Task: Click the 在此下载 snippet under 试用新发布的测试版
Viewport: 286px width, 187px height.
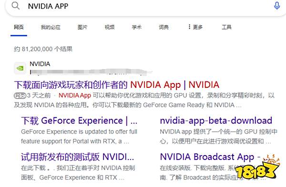Action: click(x=78, y=173)
